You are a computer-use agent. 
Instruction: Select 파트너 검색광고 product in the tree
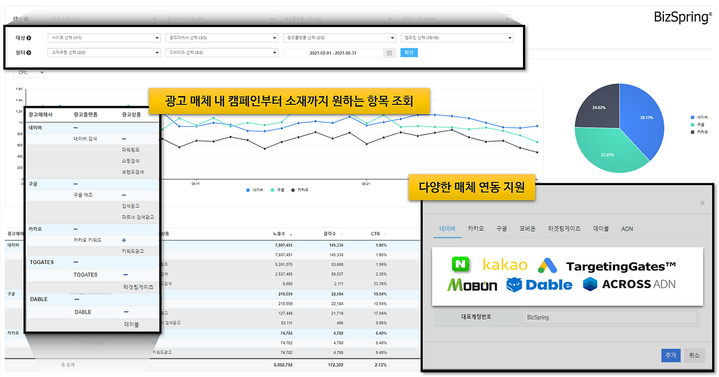(x=138, y=217)
